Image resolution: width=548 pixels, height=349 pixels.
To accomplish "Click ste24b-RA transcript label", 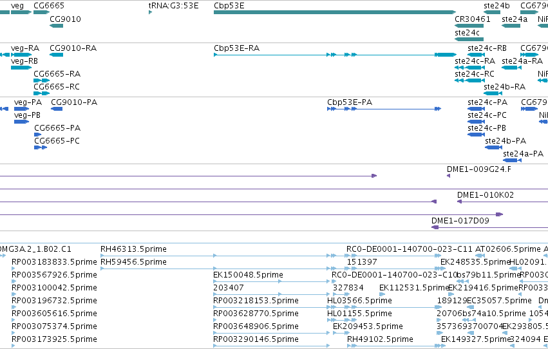I will [504, 87].
